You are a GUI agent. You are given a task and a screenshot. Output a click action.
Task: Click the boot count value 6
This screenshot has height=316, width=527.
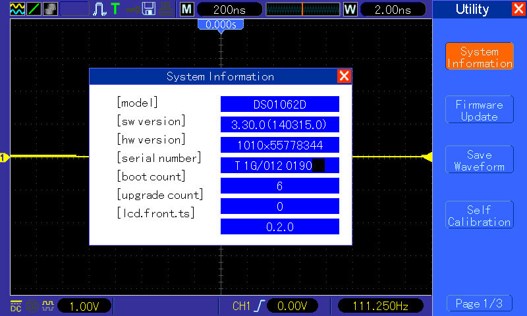coord(279,186)
